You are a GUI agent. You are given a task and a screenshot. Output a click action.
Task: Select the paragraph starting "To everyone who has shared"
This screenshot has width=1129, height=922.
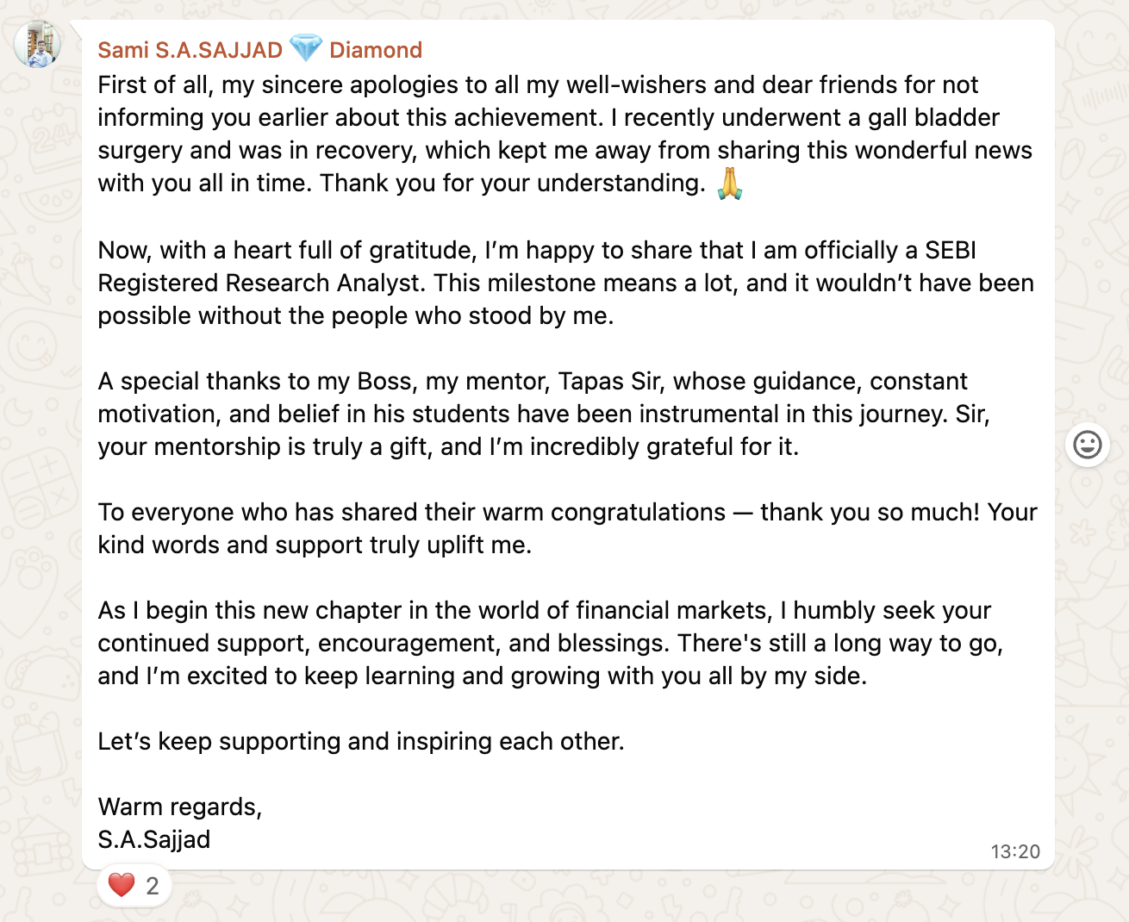[x=567, y=528]
